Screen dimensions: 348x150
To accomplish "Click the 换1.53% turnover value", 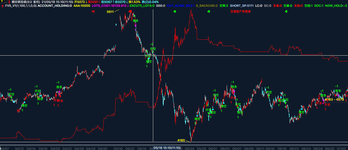I will pos(134,2).
